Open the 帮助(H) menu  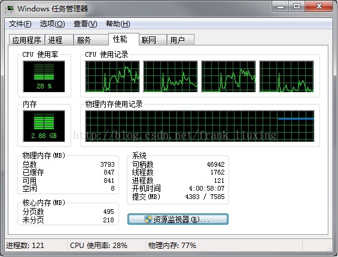tap(118, 24)
